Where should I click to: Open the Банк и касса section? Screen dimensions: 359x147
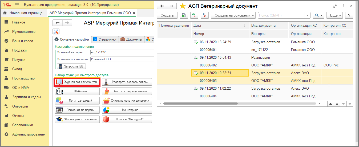(x=23, y=41)
